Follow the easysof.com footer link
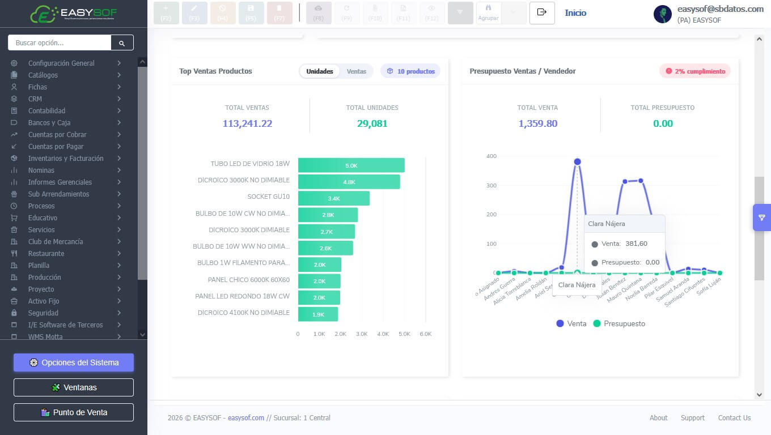The height and width of the screenshot is (435, 771). click(x=246, y=418)
